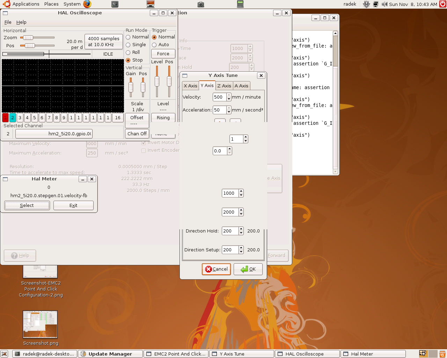
Task: Click the camera screenshot icon in panel
Action: pyautogui.click(x=200, y=4)
